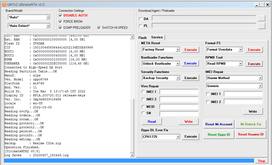This screenshot has height=165, width=272.
Task: Open the Backup Security dropdown
Action: coord(178,78)
